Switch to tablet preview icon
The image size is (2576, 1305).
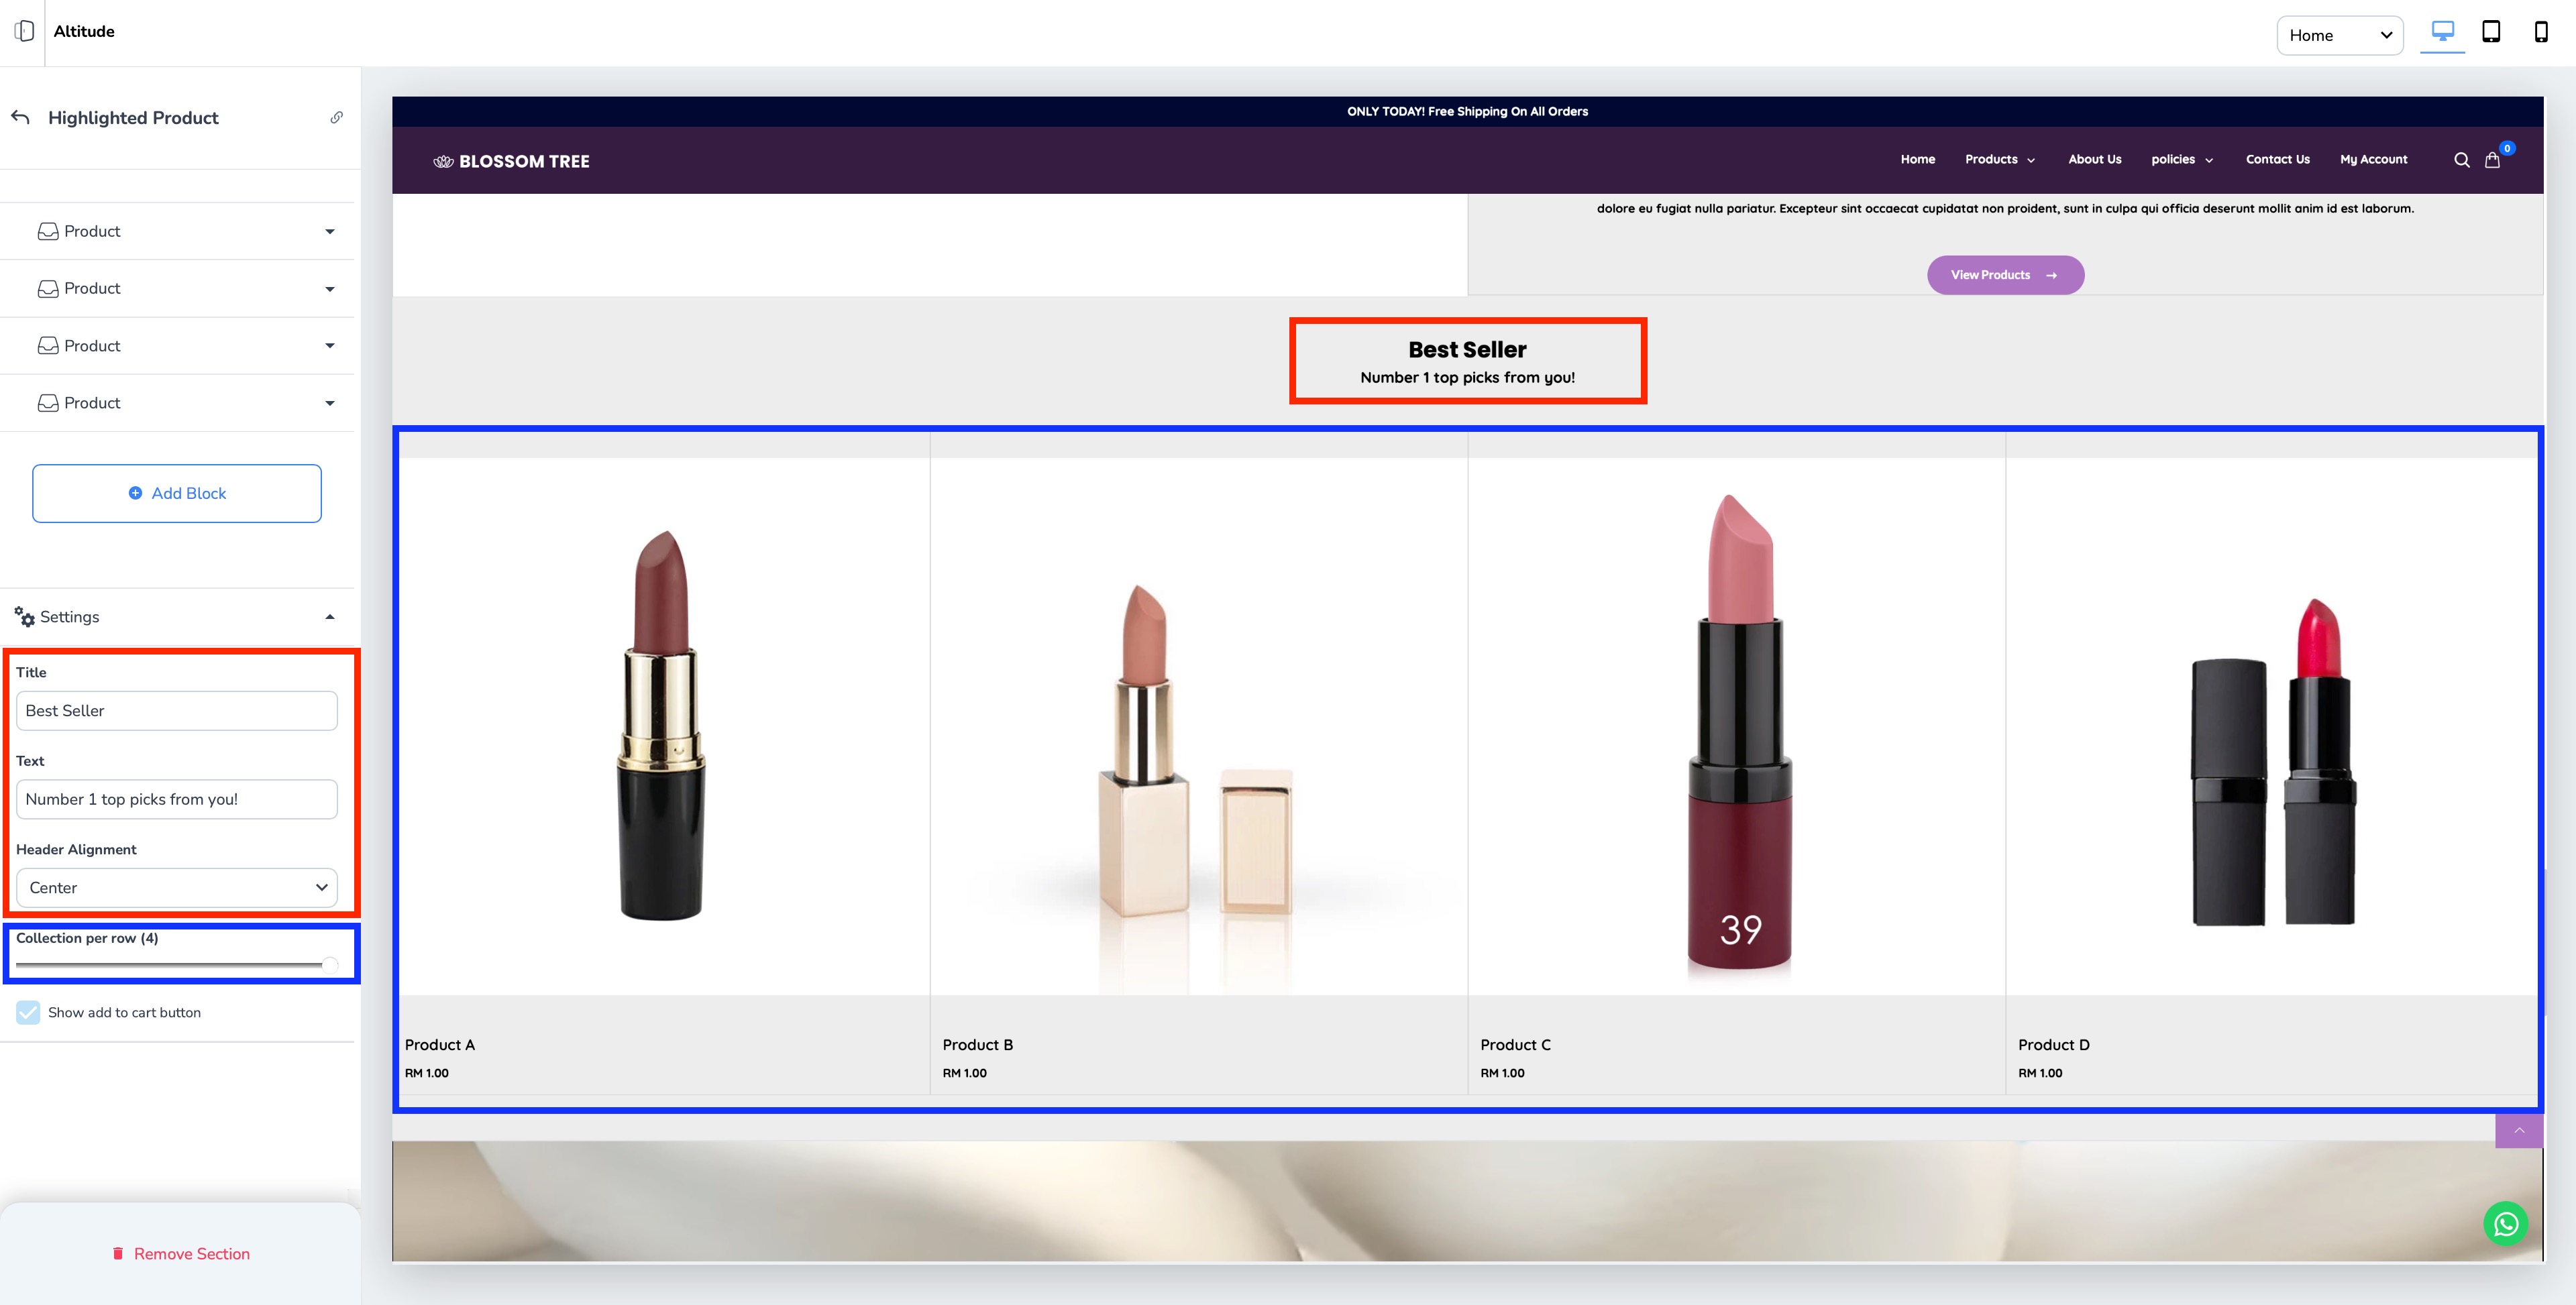point(2491,32)
